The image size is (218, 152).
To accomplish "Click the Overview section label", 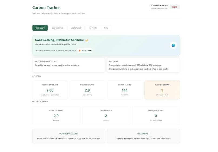I will (x=37, y=76).
